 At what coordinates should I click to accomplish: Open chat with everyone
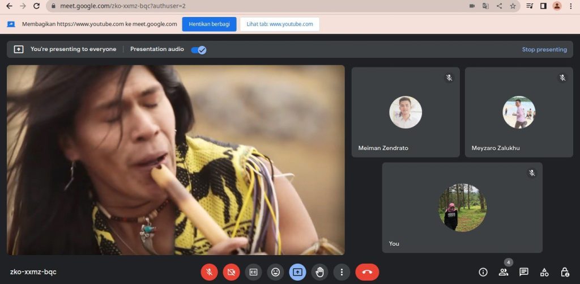click(x=524, y=272)
